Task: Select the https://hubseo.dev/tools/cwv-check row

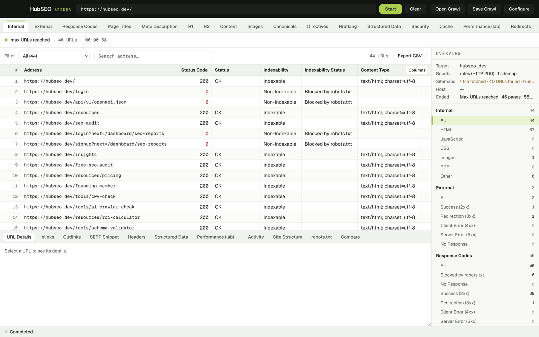Action: pos(216,196)
